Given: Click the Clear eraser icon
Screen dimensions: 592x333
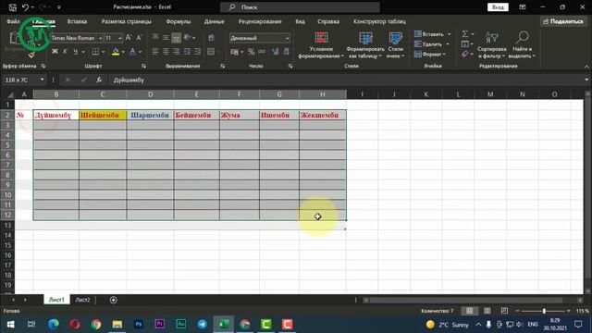Looking at the screenshot, I should 465,55.
